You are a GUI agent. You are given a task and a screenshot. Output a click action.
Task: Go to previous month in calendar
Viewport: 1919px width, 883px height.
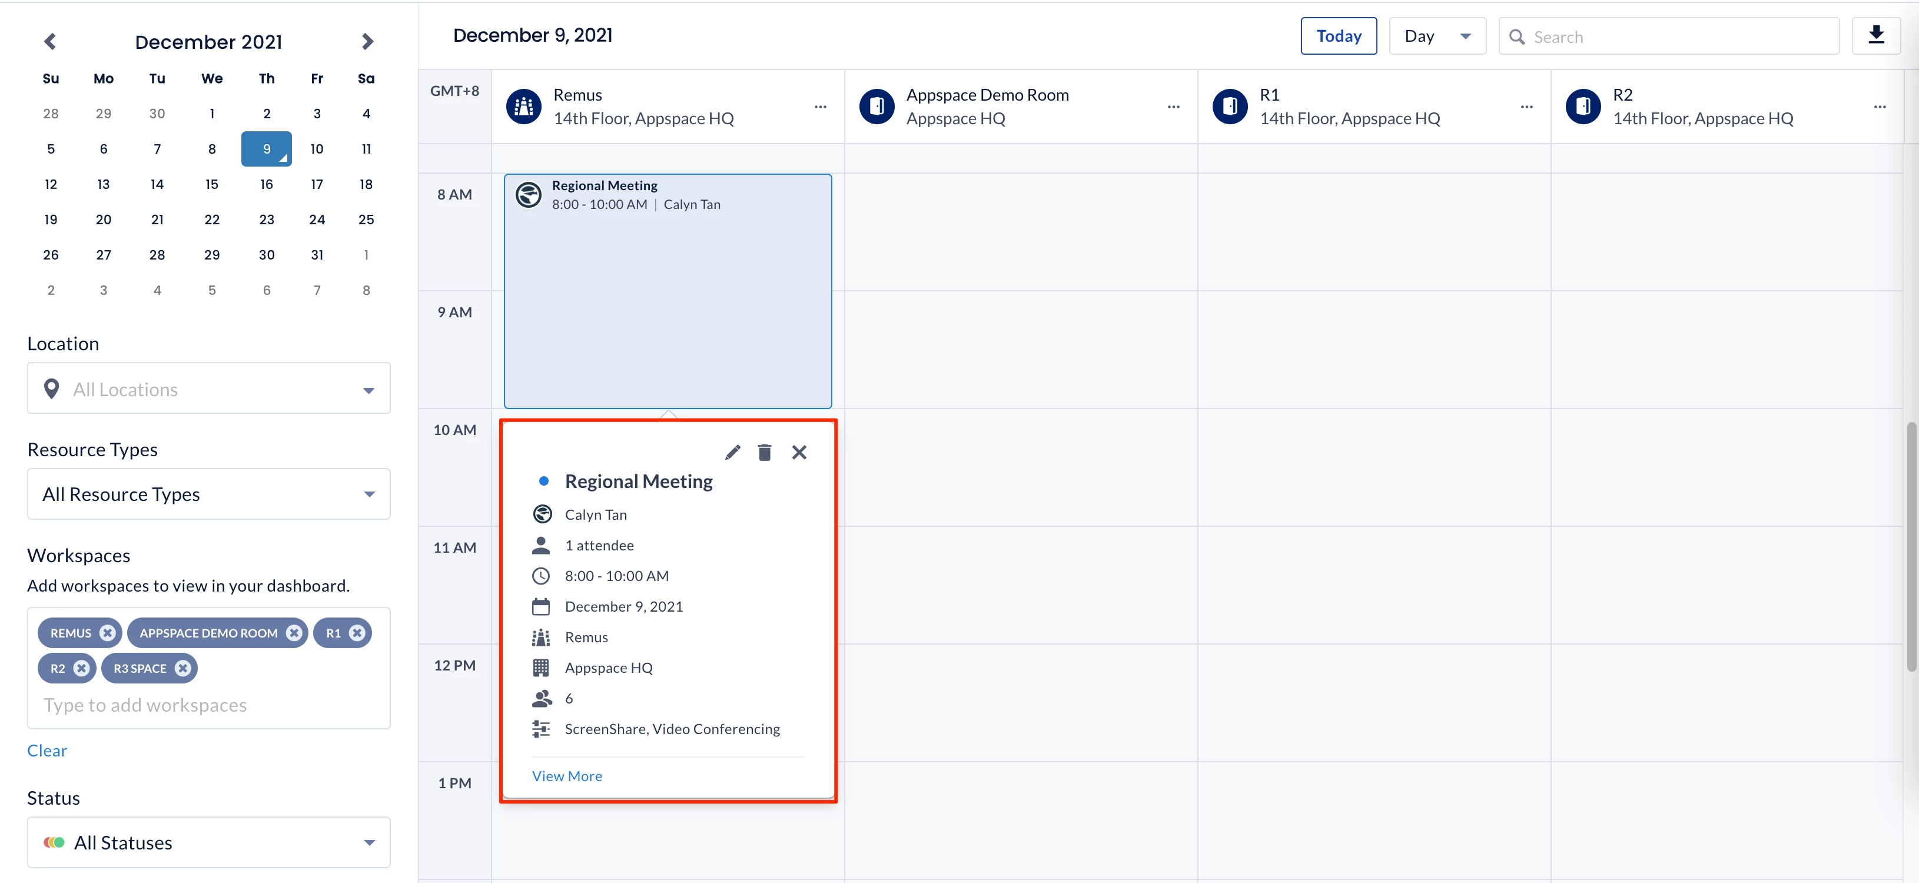pos(50,42)
